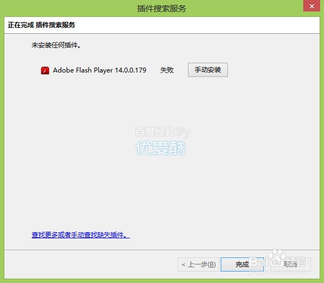The width and height of the screenshot is (324, 283).
Task: Click the 完成 finish button
Action: point(242,264)
